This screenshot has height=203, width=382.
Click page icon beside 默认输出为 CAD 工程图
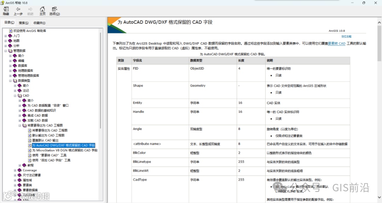tap(30, 135)
